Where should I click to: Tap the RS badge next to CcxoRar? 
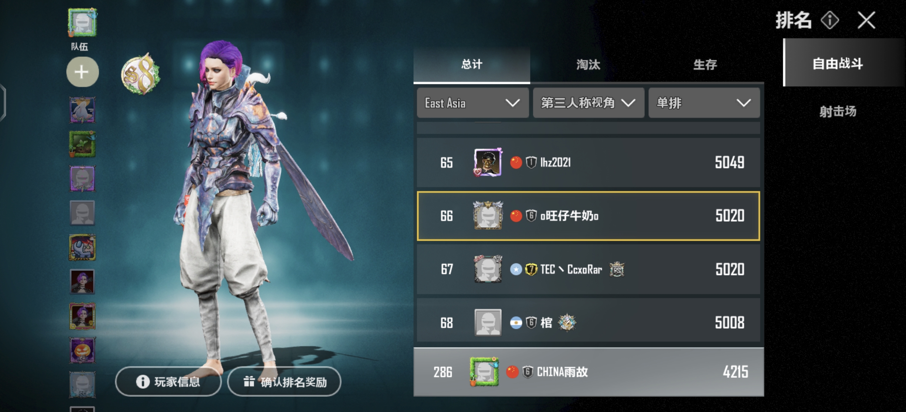(x=617, y=269)
